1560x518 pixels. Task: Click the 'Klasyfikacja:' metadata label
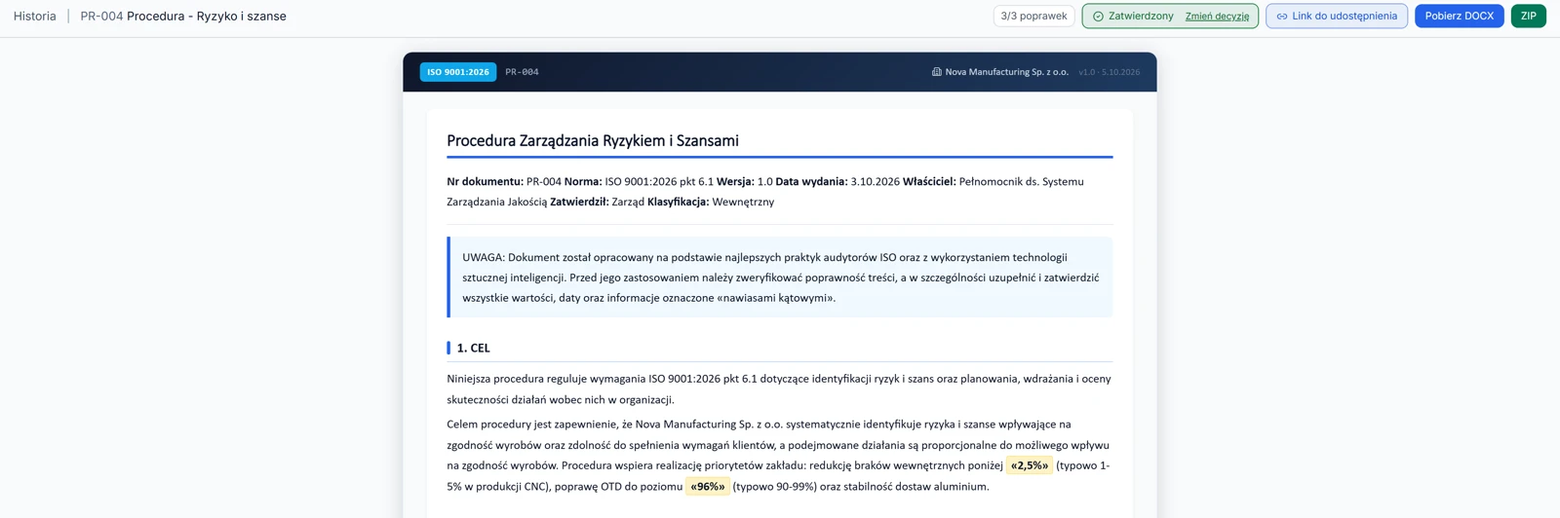point(678,202)
